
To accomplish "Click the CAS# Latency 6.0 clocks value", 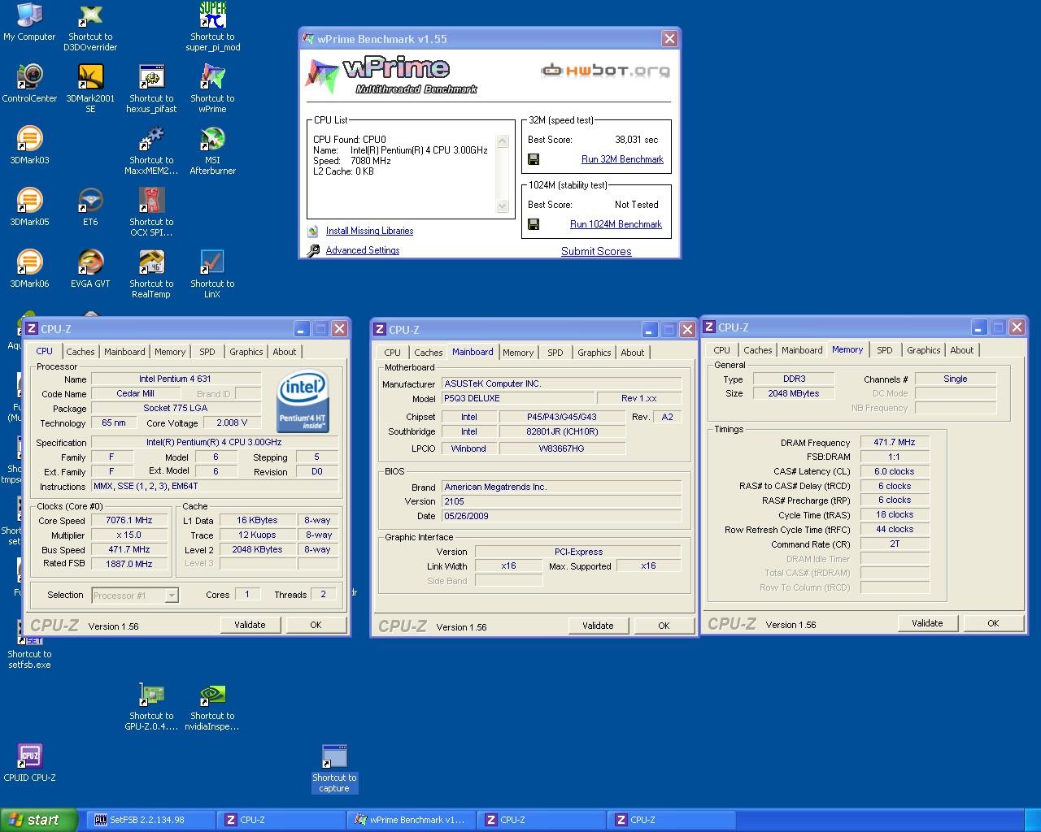I will pos(895,471).
